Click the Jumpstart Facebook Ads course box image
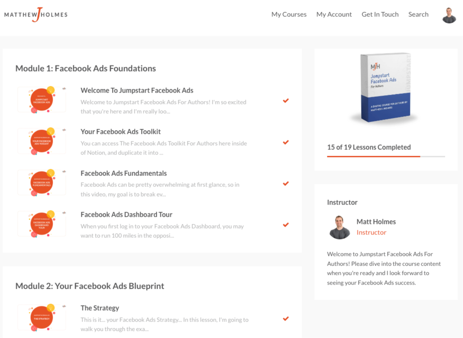This screenshot has width=463, height=338. coord(385,88)
